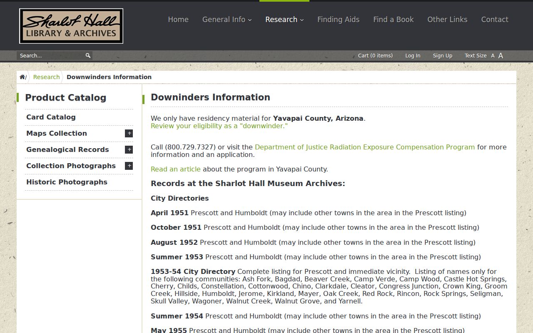Open the Cart (0 items) link

(375, 56)
